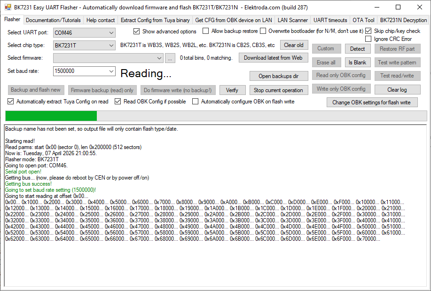This screenshot has width=431, height=291.
Task: Click Test read/write button
Action: (x=397, y=76)
